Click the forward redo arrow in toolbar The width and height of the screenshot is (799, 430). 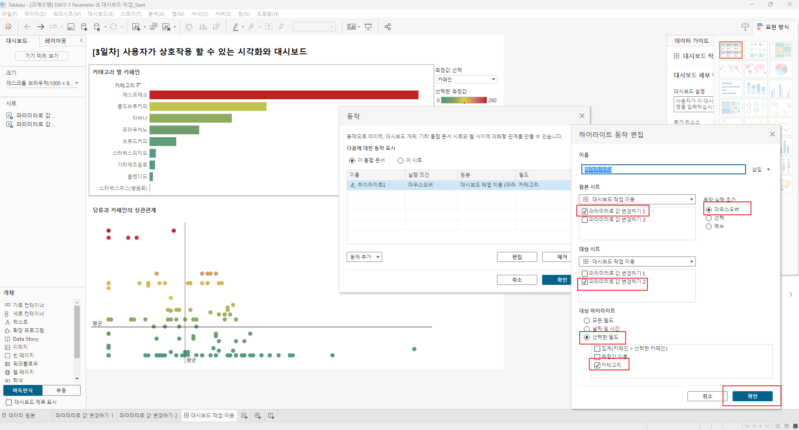click(41, 27)
